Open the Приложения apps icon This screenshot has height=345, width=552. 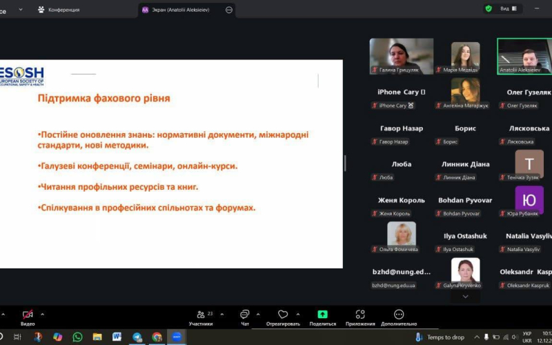coord(359,315)
